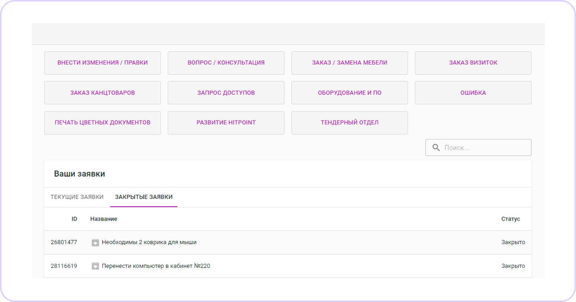Click the ID column header
This screenshot has height=302, width=576.
point(74,219)
